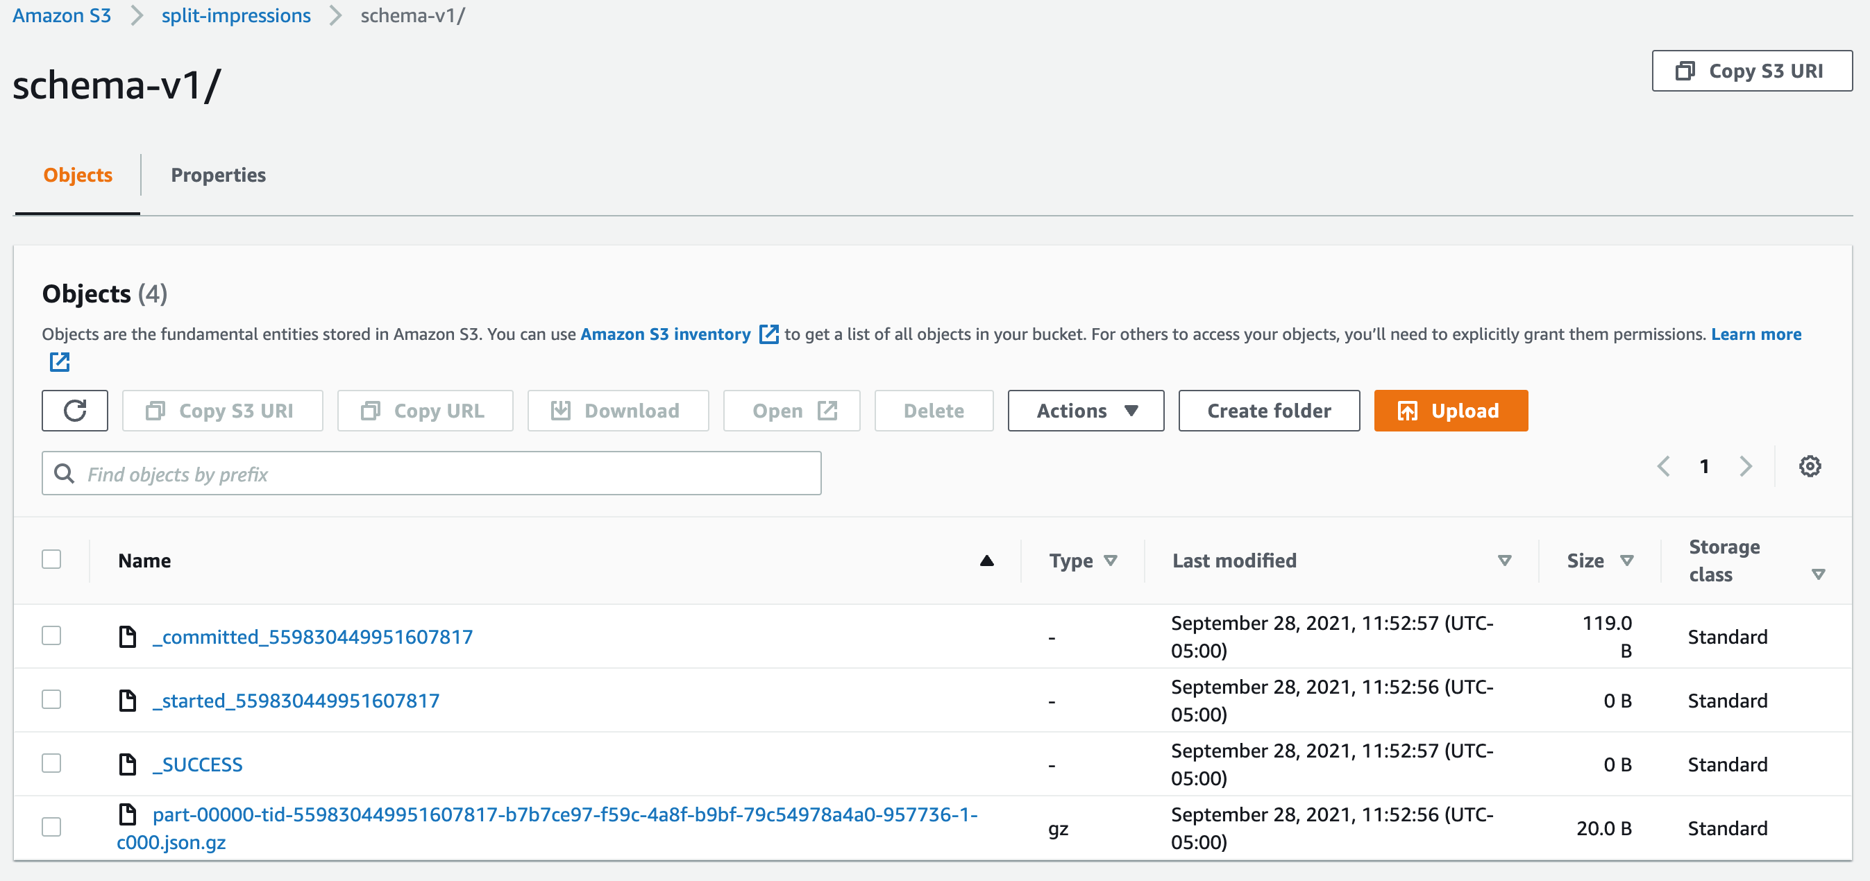1870x881 pixels.
Task: Sort by Size column arrow
Action: pyautogui.click(x=1627, y=561)
